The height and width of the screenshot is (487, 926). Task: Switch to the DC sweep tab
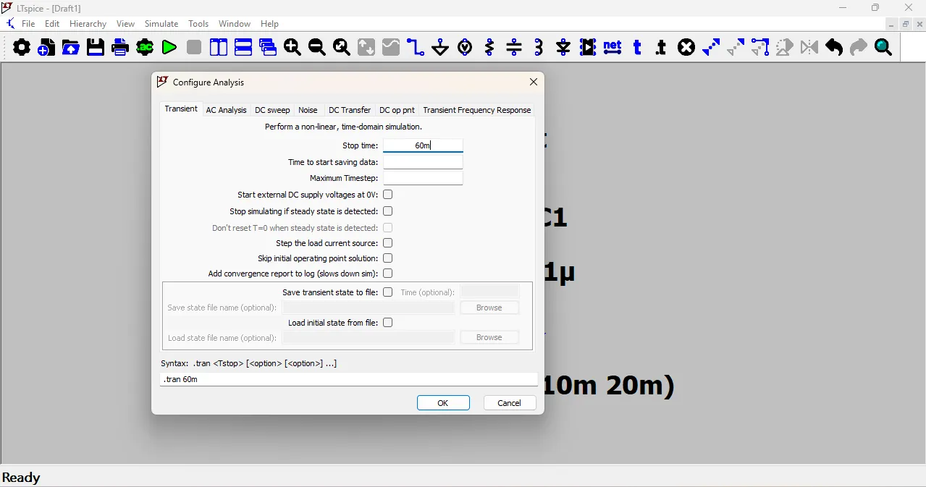click(272, 110)
